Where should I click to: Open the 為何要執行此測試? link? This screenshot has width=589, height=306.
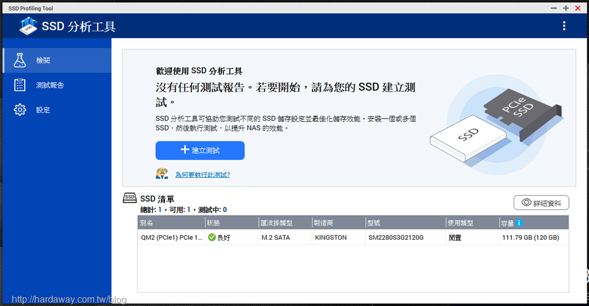click(202, 175)
